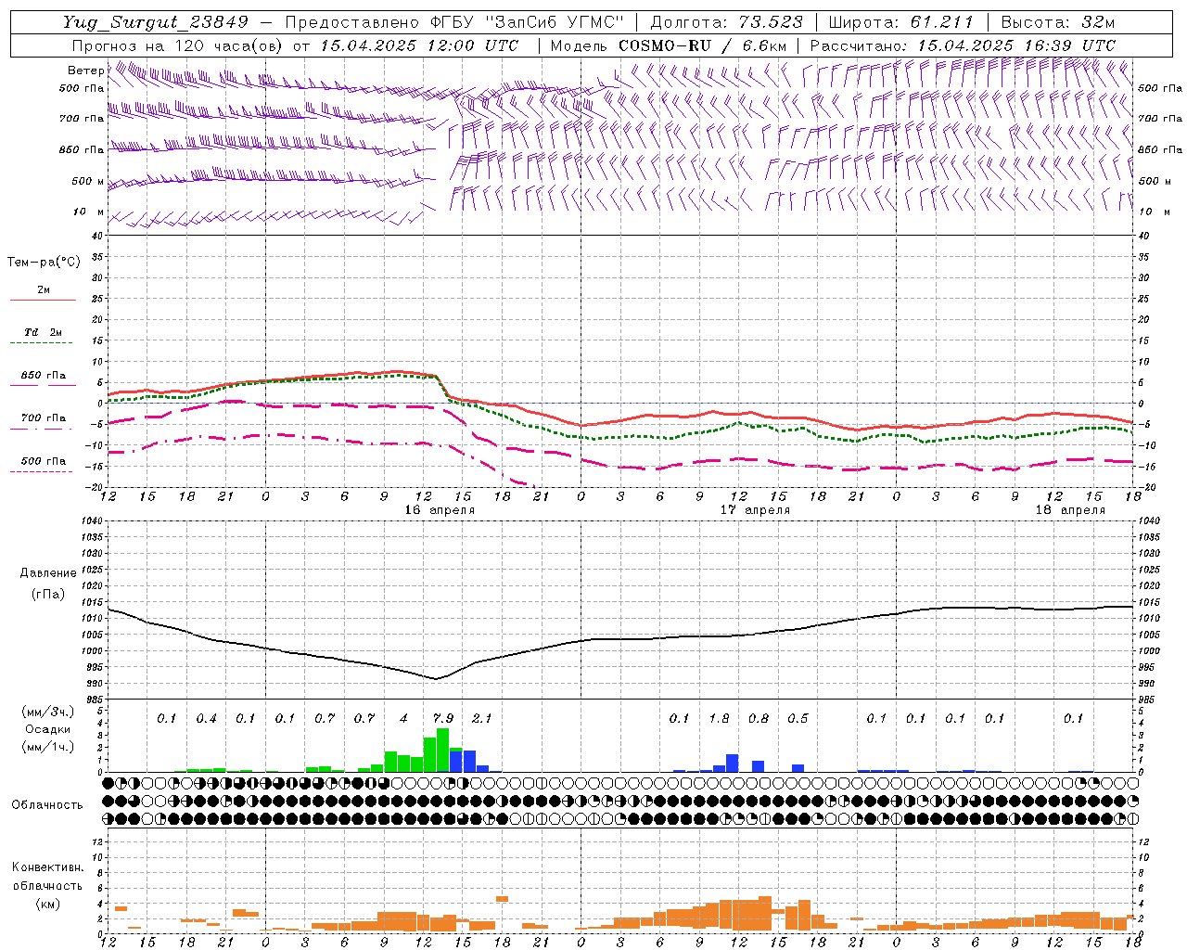Click the 2.1 precipitation value

point(482,719)
